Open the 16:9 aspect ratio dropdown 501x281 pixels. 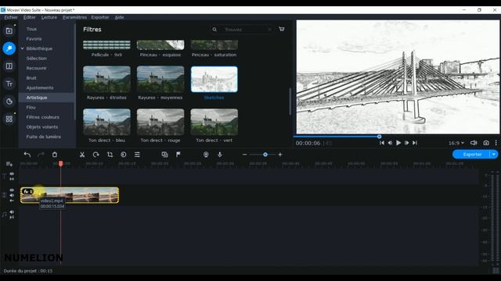point(456,143)
